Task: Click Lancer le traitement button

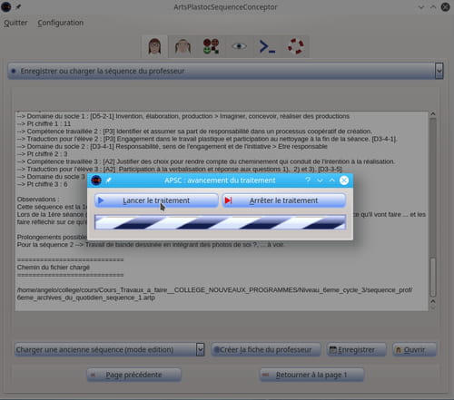Action: click(x=156, y=200)
